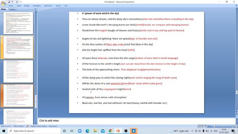Open Microsoft Edge from taskbar
The height and width of the screenshot is (134, 238).
(x=87, y=131)
